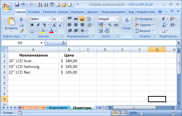
Task: Open Excel help question mark
Action: [160, 11]
